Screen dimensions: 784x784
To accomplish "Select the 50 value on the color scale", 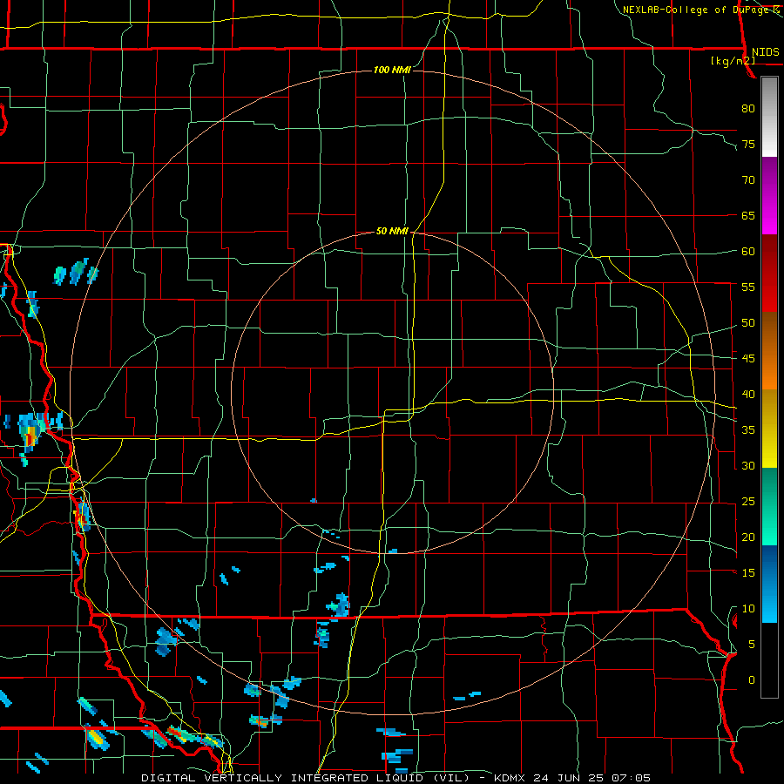I will pos(748,323).
